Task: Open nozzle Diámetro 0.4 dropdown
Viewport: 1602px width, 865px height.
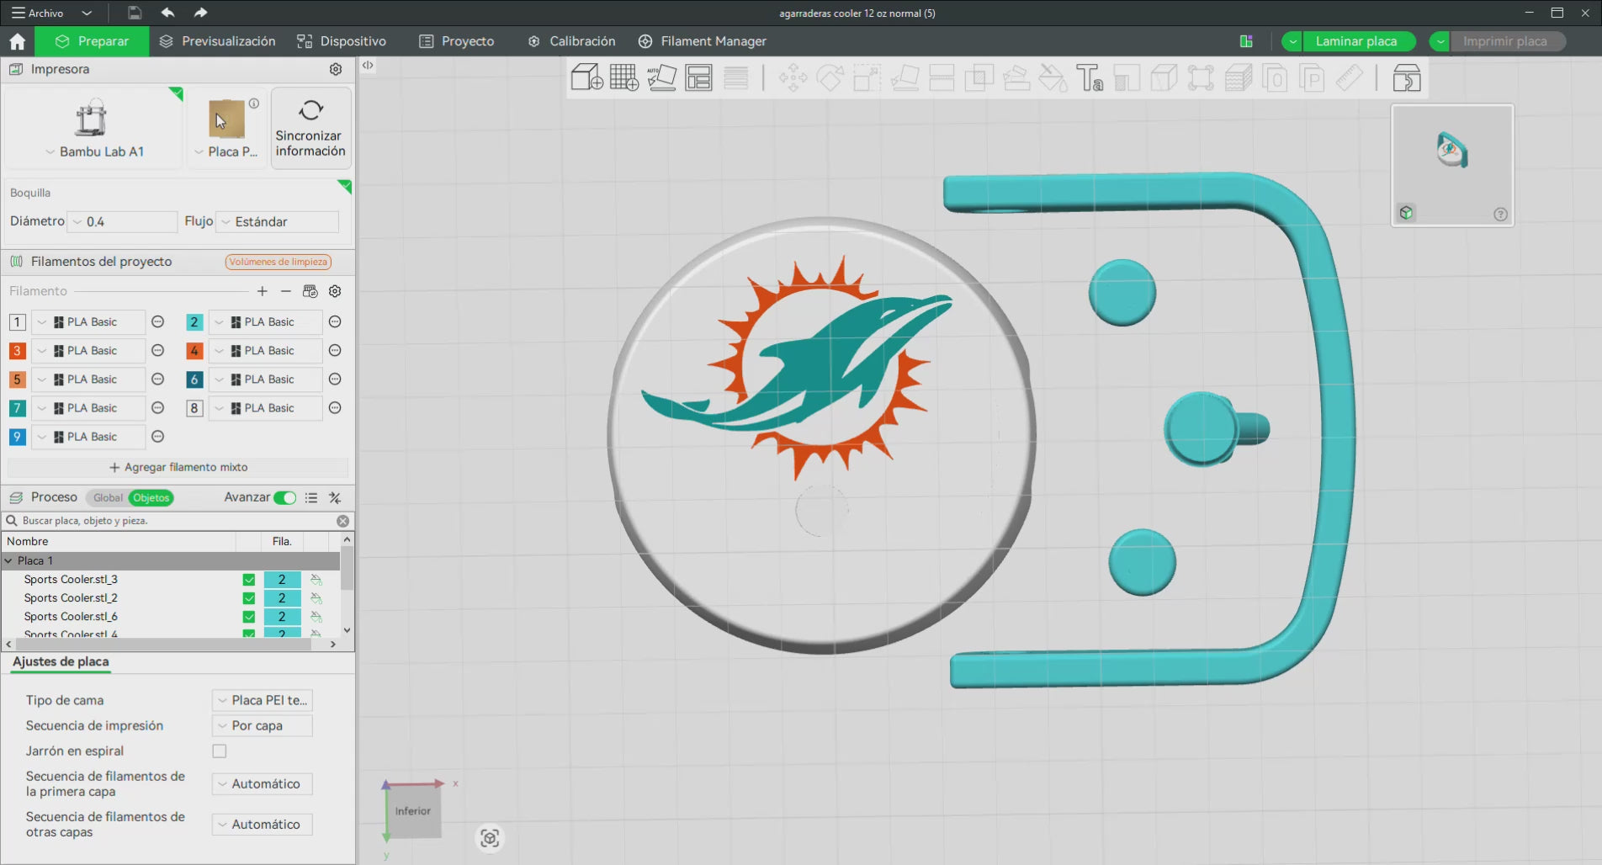Action: click(123, 222)
